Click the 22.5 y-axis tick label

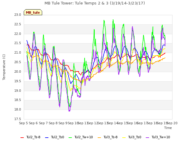[18, 24]
